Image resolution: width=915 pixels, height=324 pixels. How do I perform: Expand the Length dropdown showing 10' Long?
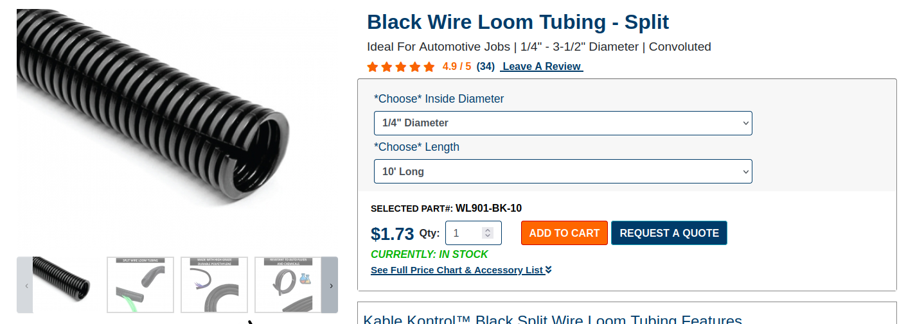(562, 172)
